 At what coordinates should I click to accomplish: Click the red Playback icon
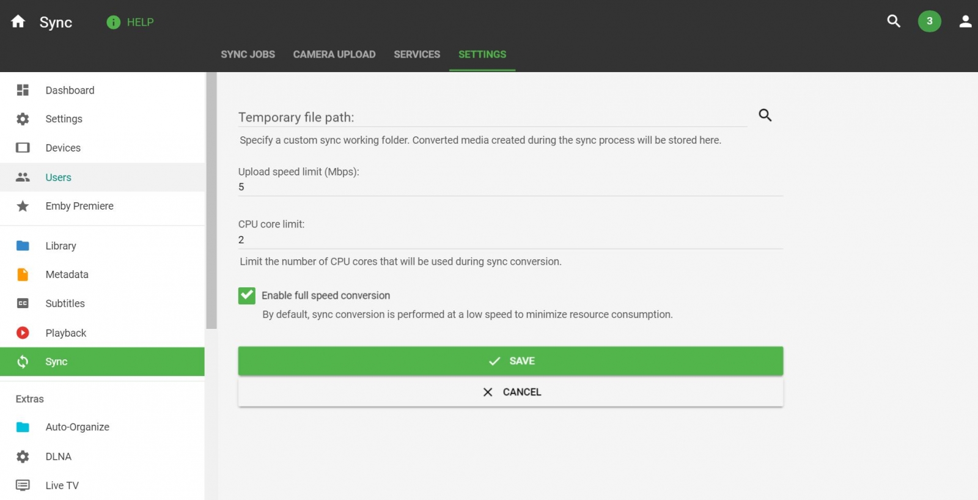[x=23, y=333]
